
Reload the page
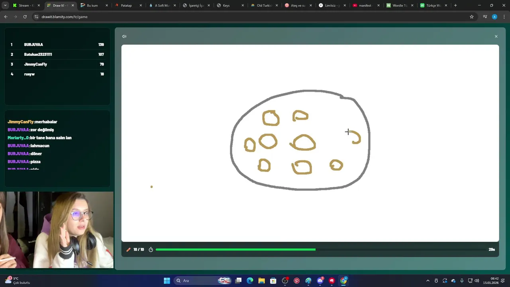click(x=25, y=17)
